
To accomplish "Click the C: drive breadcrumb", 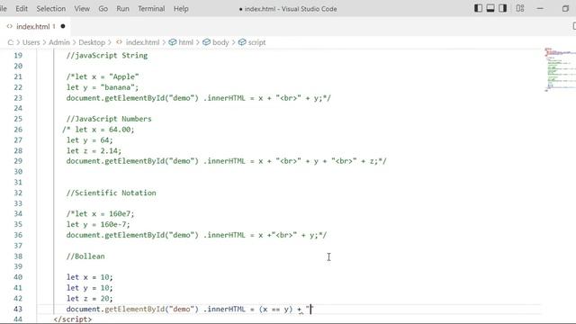I will tap(10, 42).
